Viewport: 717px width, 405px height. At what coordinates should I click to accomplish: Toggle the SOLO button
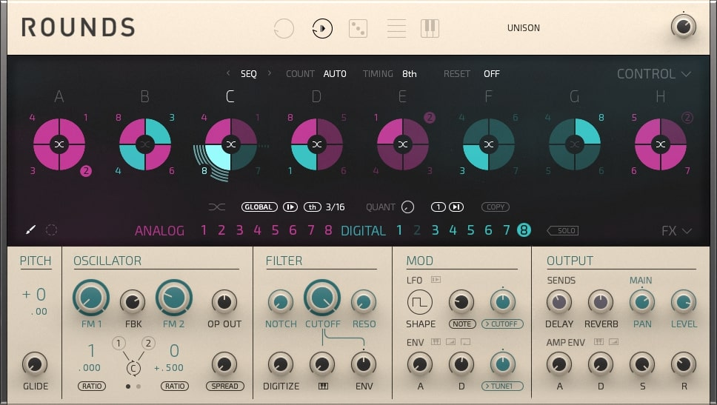pyautogui.click(x=563, y=231)
